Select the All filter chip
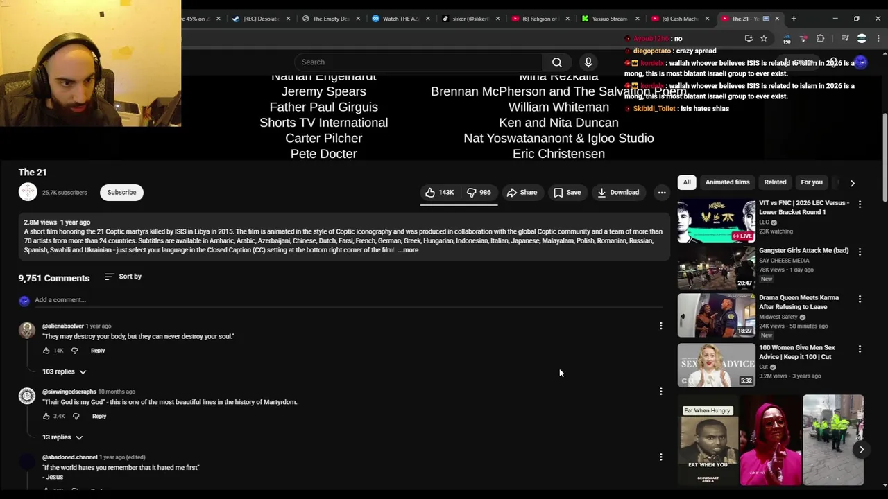The image size is (888, 499). (x=687, y=182)
